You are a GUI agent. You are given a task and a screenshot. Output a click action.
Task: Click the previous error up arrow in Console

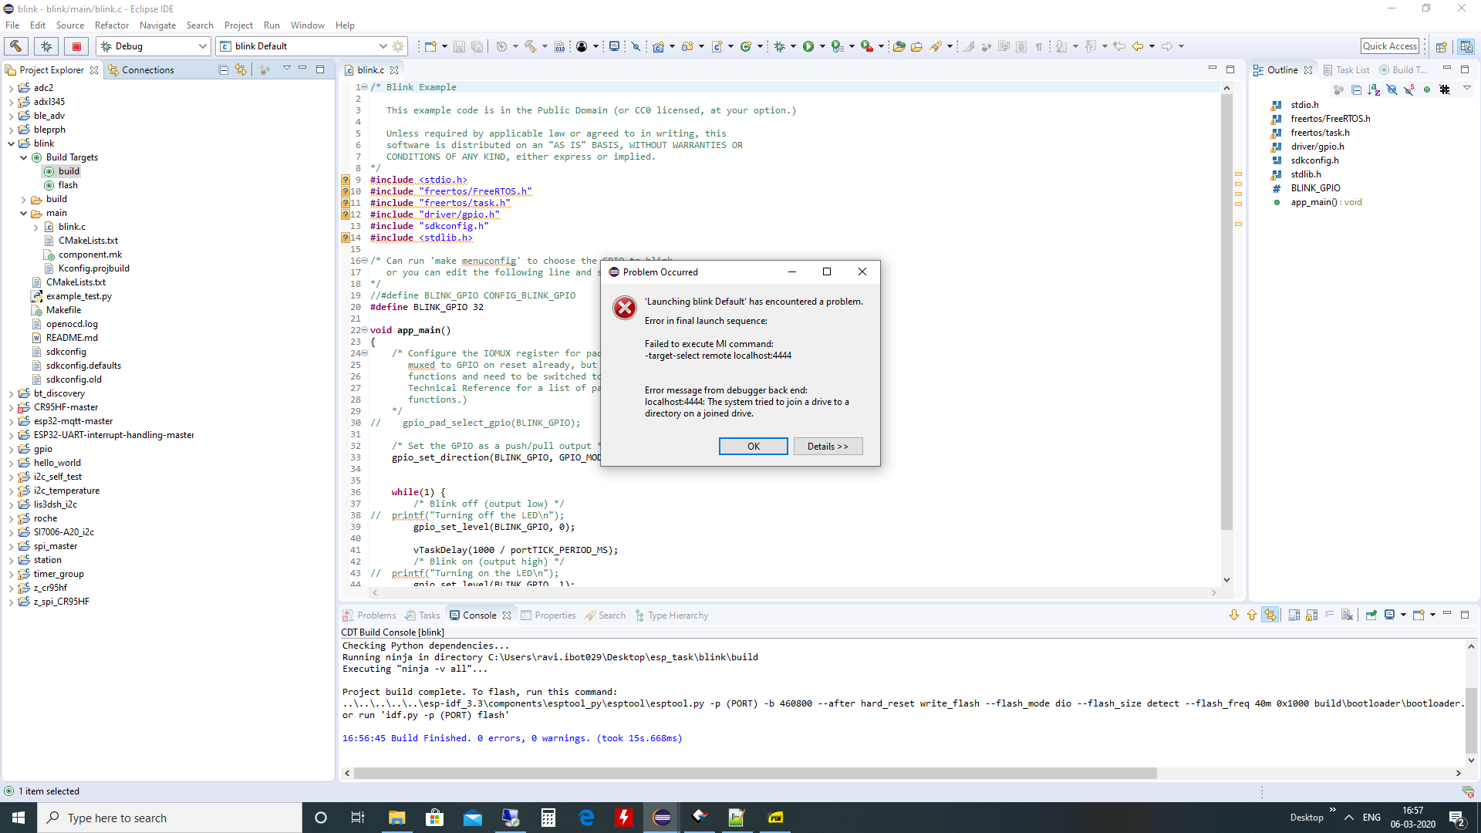[1251, 615]
